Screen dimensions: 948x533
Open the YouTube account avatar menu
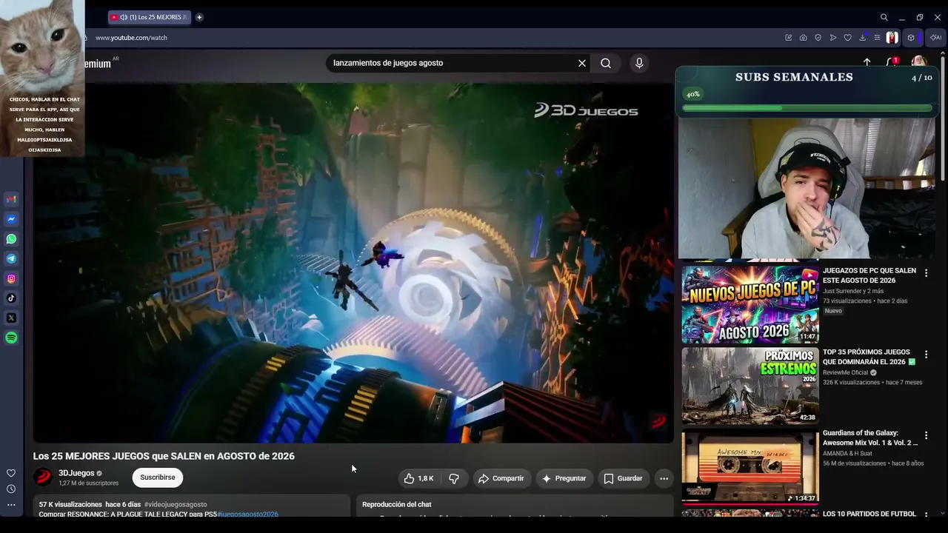[x=919, y=62]
